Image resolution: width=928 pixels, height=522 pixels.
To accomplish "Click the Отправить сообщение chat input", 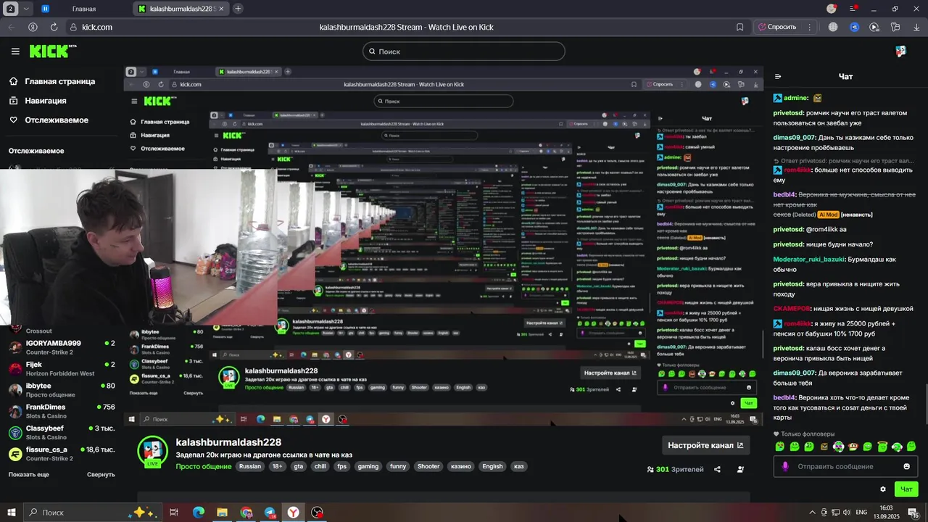I will tap(845, 466).
